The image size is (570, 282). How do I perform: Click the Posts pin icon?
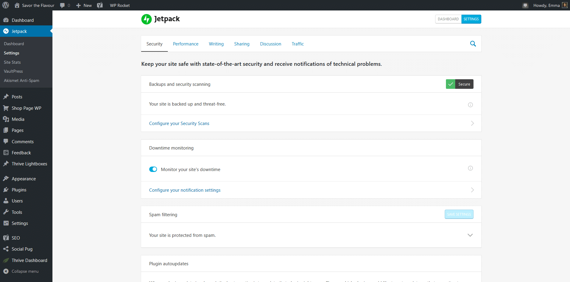tap(6, 97)
